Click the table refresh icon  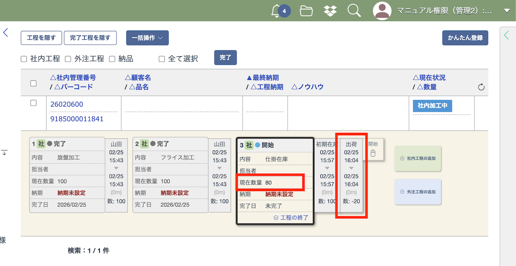pos(481,87)
